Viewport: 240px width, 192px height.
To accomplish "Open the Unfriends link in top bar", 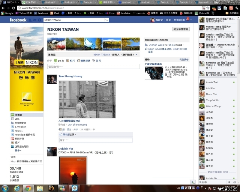I will coord(180,20).
